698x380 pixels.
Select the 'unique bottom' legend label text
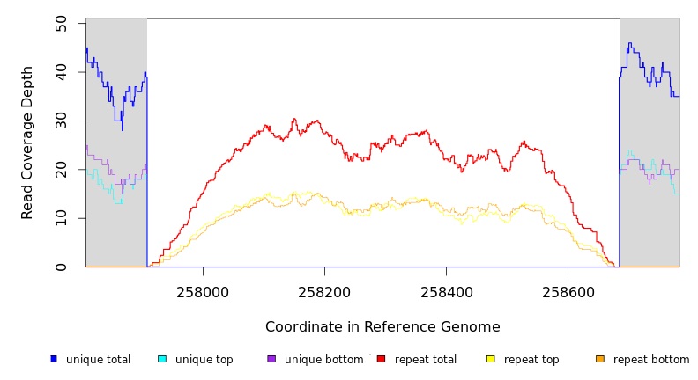323,360
